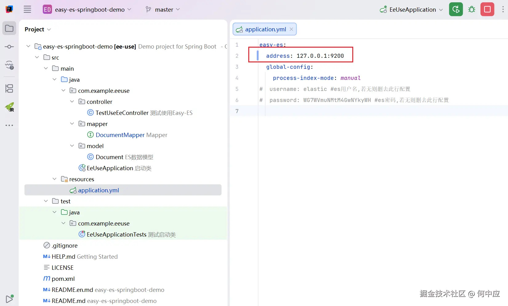Collapse the main folder
Viewport: 508px width, 306px height.
click(x=46, y=68)
